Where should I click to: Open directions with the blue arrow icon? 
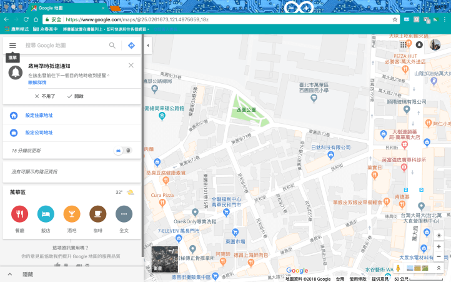pyautogui.click(x=131, y=45)
